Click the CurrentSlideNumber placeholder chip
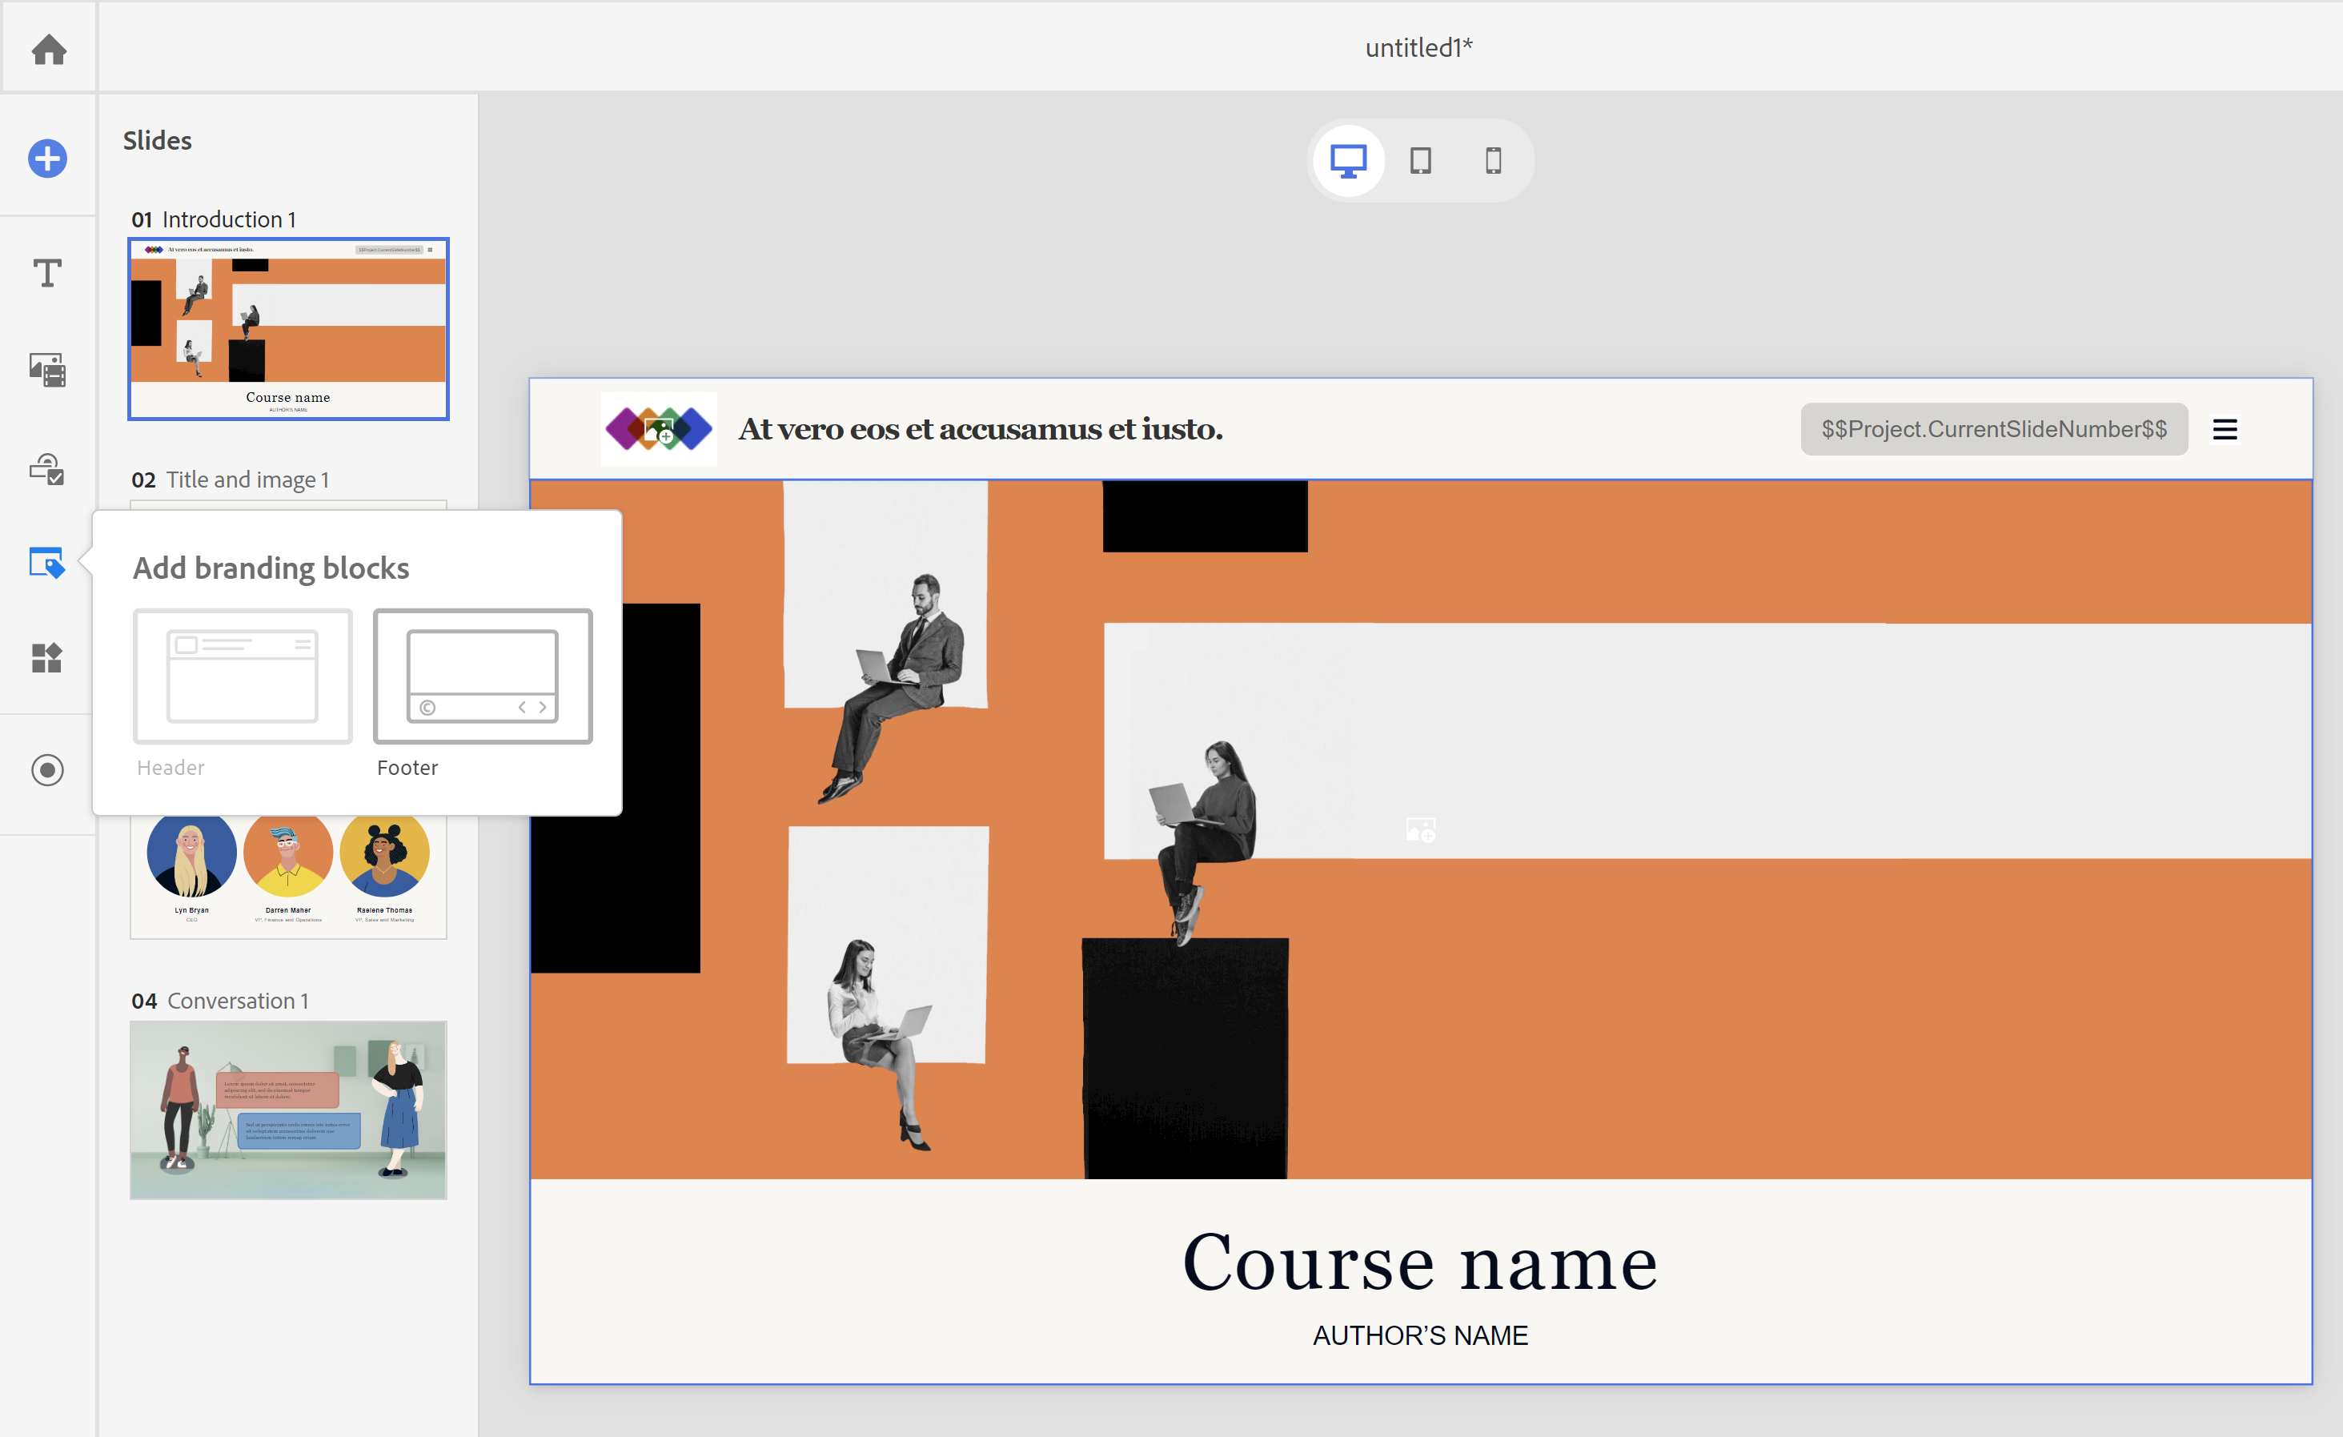The height and width of the screenshot is (1437, 2343). (x=1993, y=429)
